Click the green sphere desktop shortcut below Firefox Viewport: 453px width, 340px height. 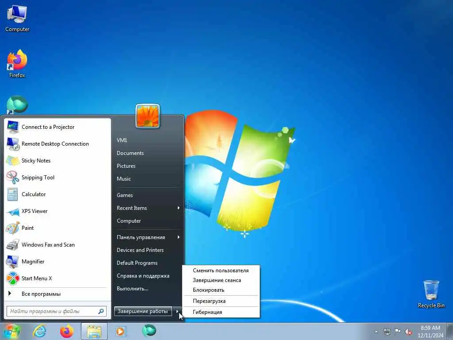click(17, 104)
